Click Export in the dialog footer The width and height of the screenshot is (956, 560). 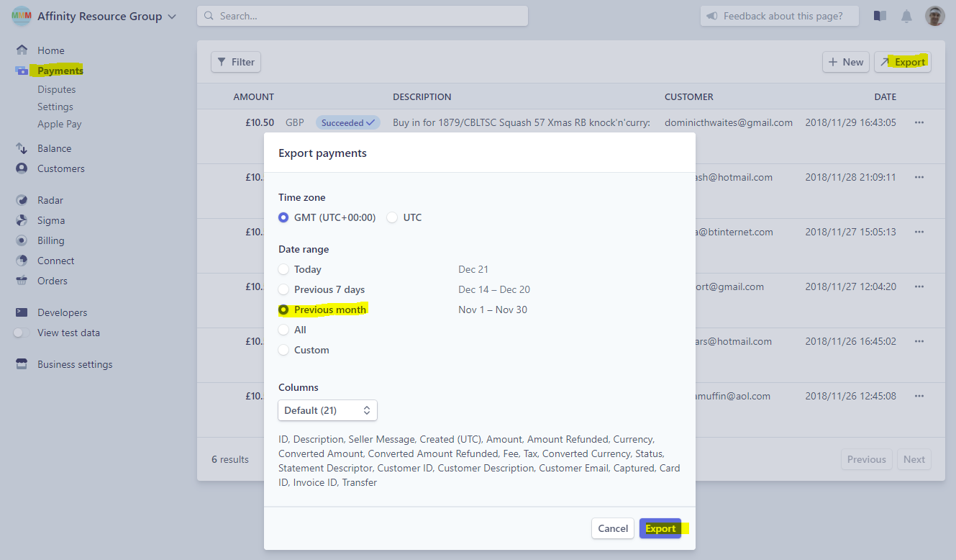pyautogui.click(x=660, y=528)
